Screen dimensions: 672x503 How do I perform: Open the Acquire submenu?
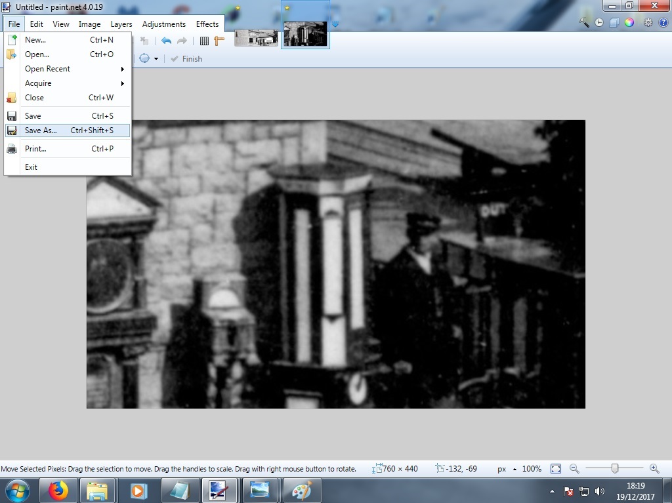point(38,83)
